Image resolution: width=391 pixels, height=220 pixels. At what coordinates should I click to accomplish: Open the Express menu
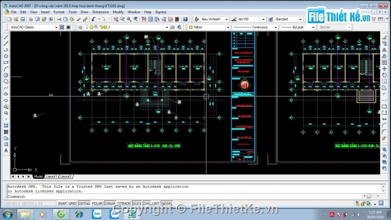coord(161,12)
